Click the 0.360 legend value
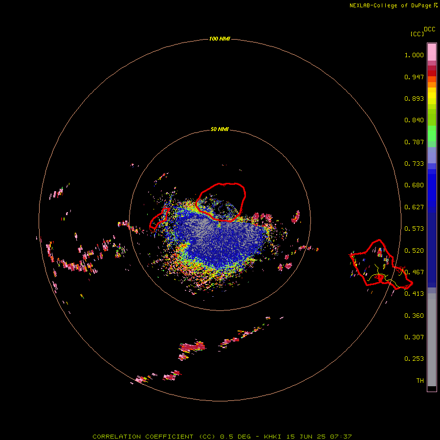The image size is (440, 440). (414, 316)
